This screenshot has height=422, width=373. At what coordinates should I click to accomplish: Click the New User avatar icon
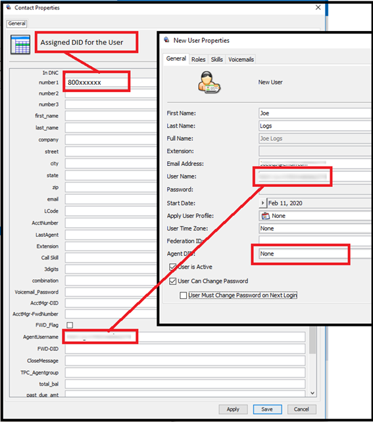[209, 82]
